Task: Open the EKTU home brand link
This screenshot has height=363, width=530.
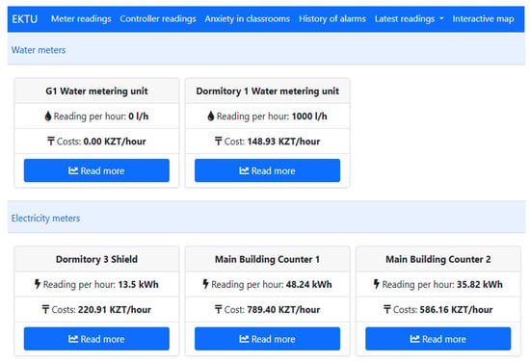Action: (25, 19)
